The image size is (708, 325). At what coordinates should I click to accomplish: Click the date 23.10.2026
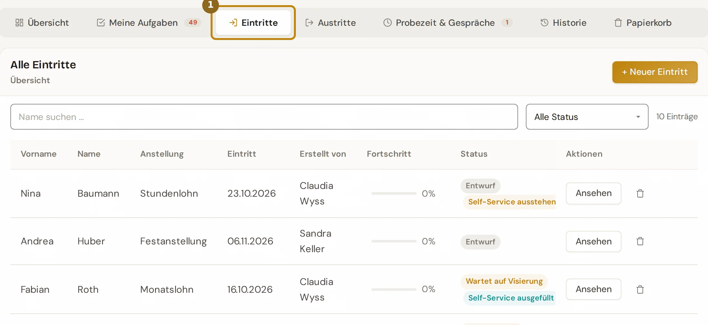pyautogui.click(x=252, y=193)
